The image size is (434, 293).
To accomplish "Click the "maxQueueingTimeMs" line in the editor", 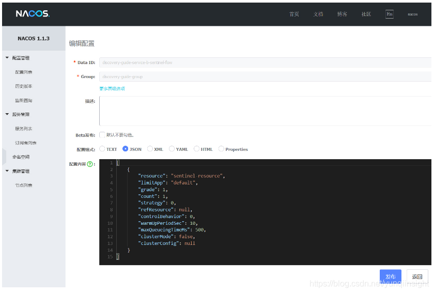I will point(172,230).
